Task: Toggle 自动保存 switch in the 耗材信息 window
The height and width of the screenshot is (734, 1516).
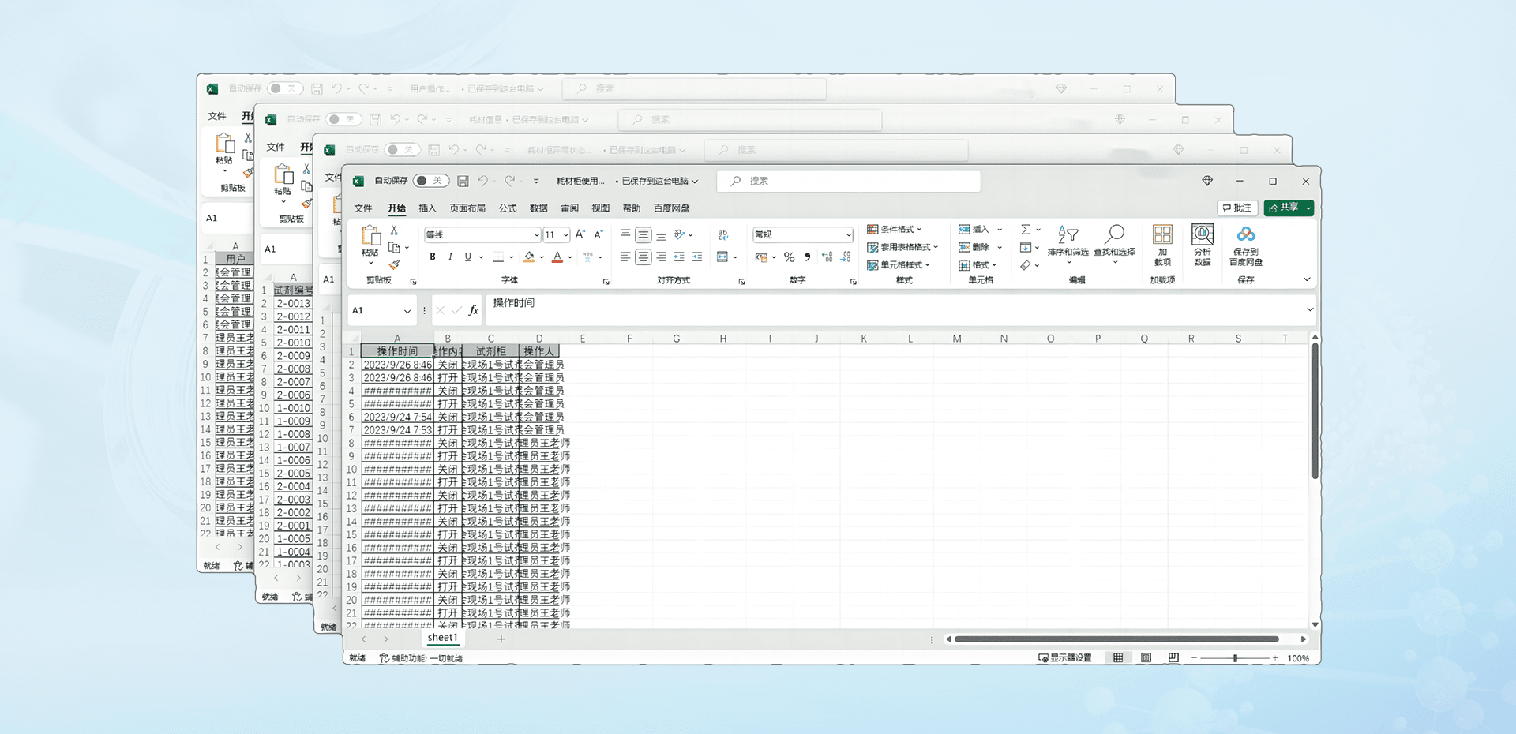Action: (x=344, y=119)
